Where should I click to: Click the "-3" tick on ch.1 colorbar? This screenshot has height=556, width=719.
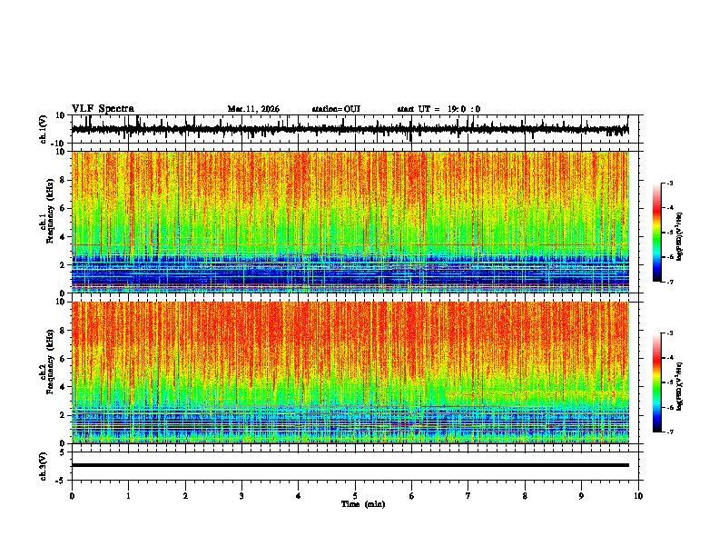point(670,184)
